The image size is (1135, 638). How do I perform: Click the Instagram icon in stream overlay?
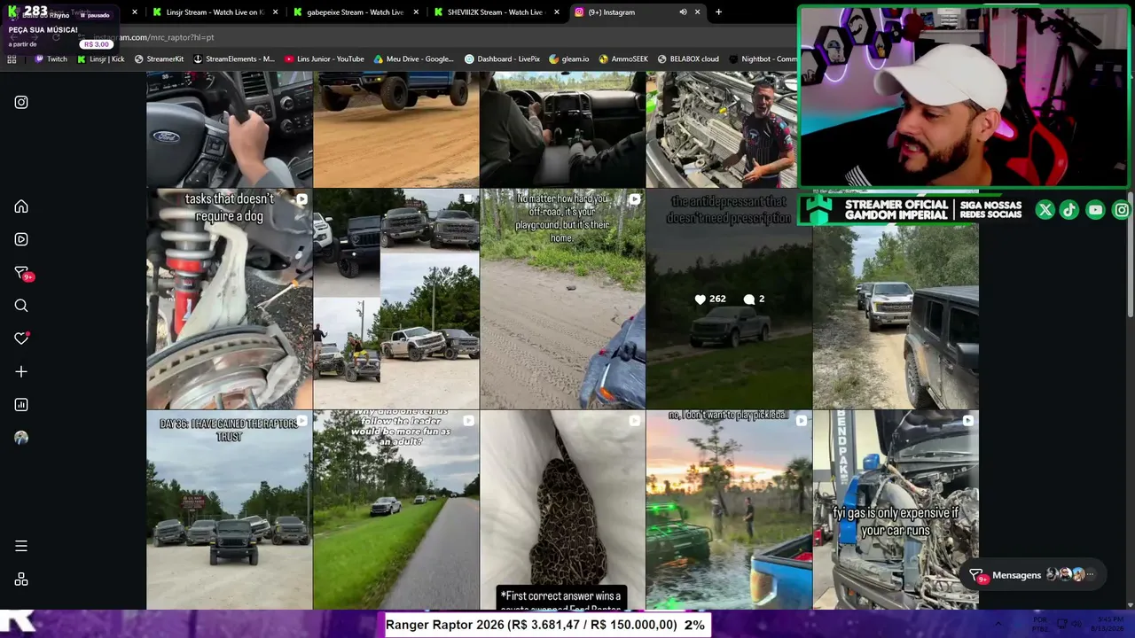[x=1122, y=210]
